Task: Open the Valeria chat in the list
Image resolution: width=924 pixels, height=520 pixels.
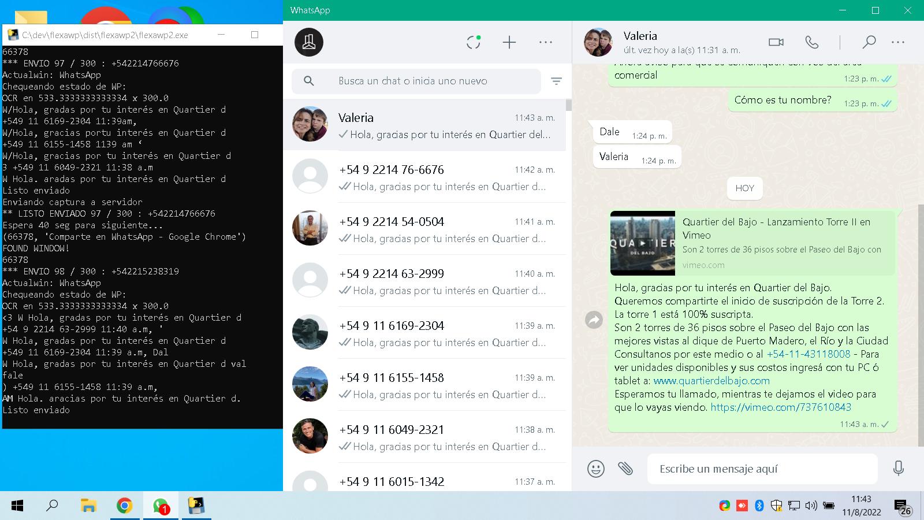Action: point(424,125)
